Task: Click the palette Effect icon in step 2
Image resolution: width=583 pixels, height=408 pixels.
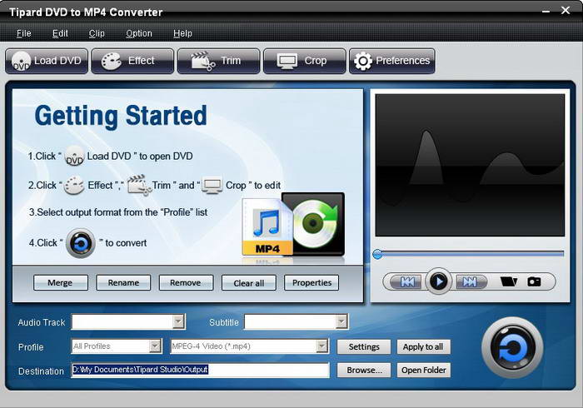Action: click(x=74, y=186)
